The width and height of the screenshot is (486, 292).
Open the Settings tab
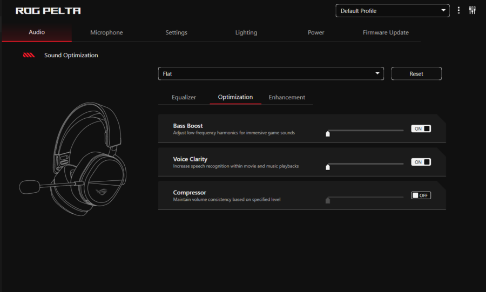176,32
